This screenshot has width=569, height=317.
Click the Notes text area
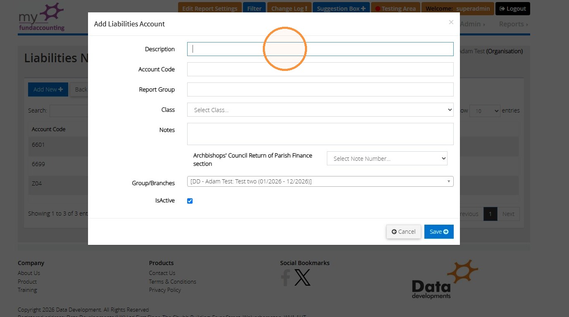(x=320, y=134)
